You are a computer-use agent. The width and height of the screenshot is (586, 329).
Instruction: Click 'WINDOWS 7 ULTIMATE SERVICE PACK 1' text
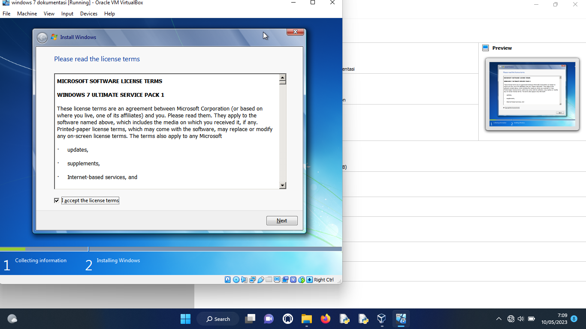tap(111, 95)
